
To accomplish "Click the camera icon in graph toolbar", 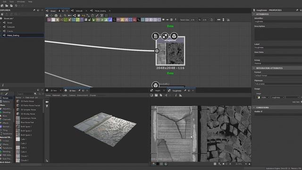I will click(56, 16).
